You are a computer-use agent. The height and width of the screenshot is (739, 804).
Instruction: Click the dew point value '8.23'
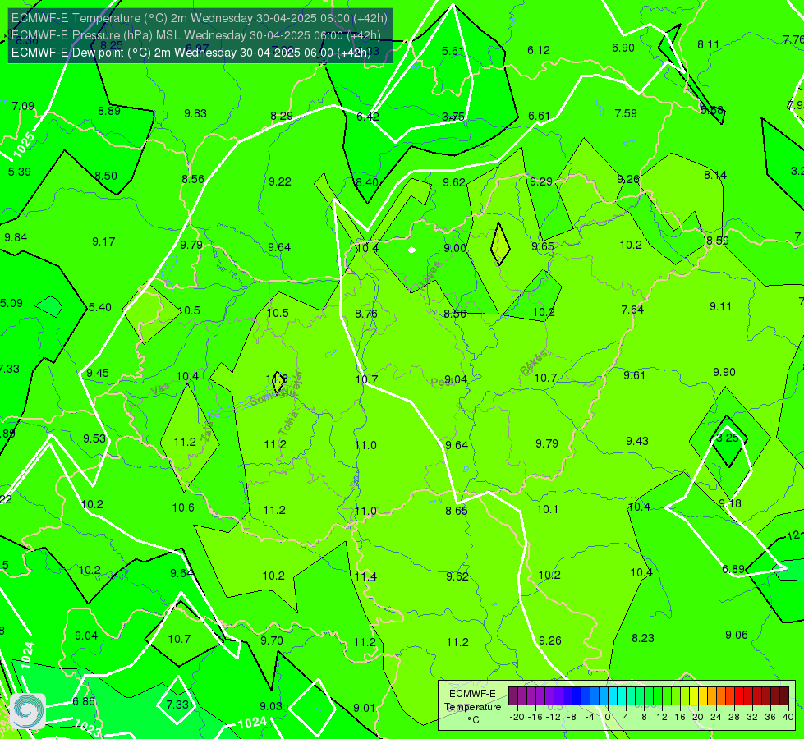click(x=643, y=639)
